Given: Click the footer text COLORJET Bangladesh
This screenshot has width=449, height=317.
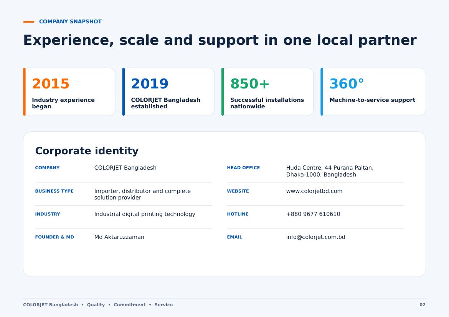Looking at the screenshot, I should pos(50,305).
